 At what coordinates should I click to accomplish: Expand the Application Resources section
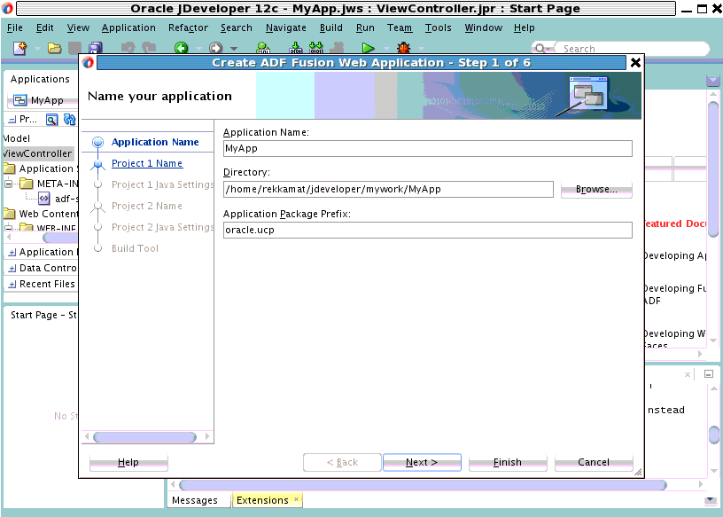pos(12,253)
